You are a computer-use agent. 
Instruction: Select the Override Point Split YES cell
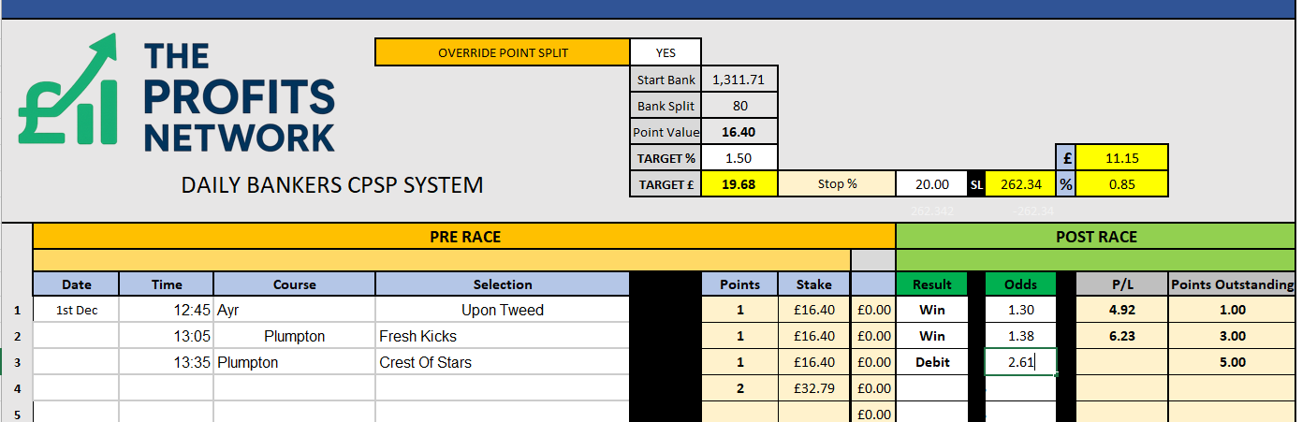pos(665,52)
